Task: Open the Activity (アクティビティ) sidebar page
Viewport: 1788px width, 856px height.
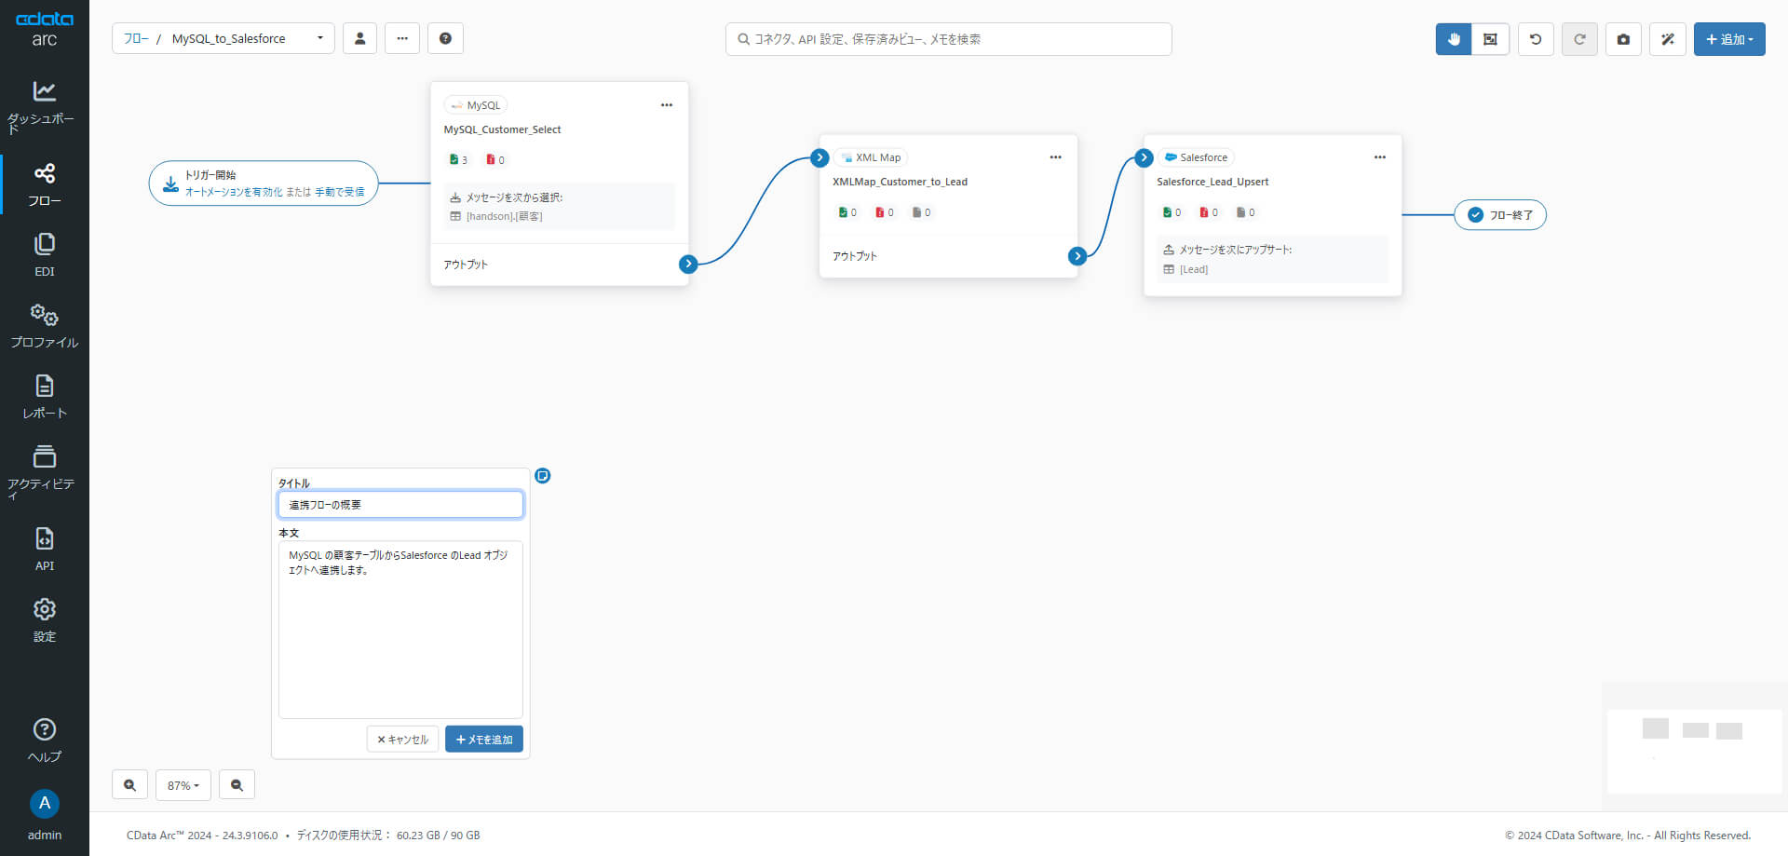Action: [x=44, y=471]
